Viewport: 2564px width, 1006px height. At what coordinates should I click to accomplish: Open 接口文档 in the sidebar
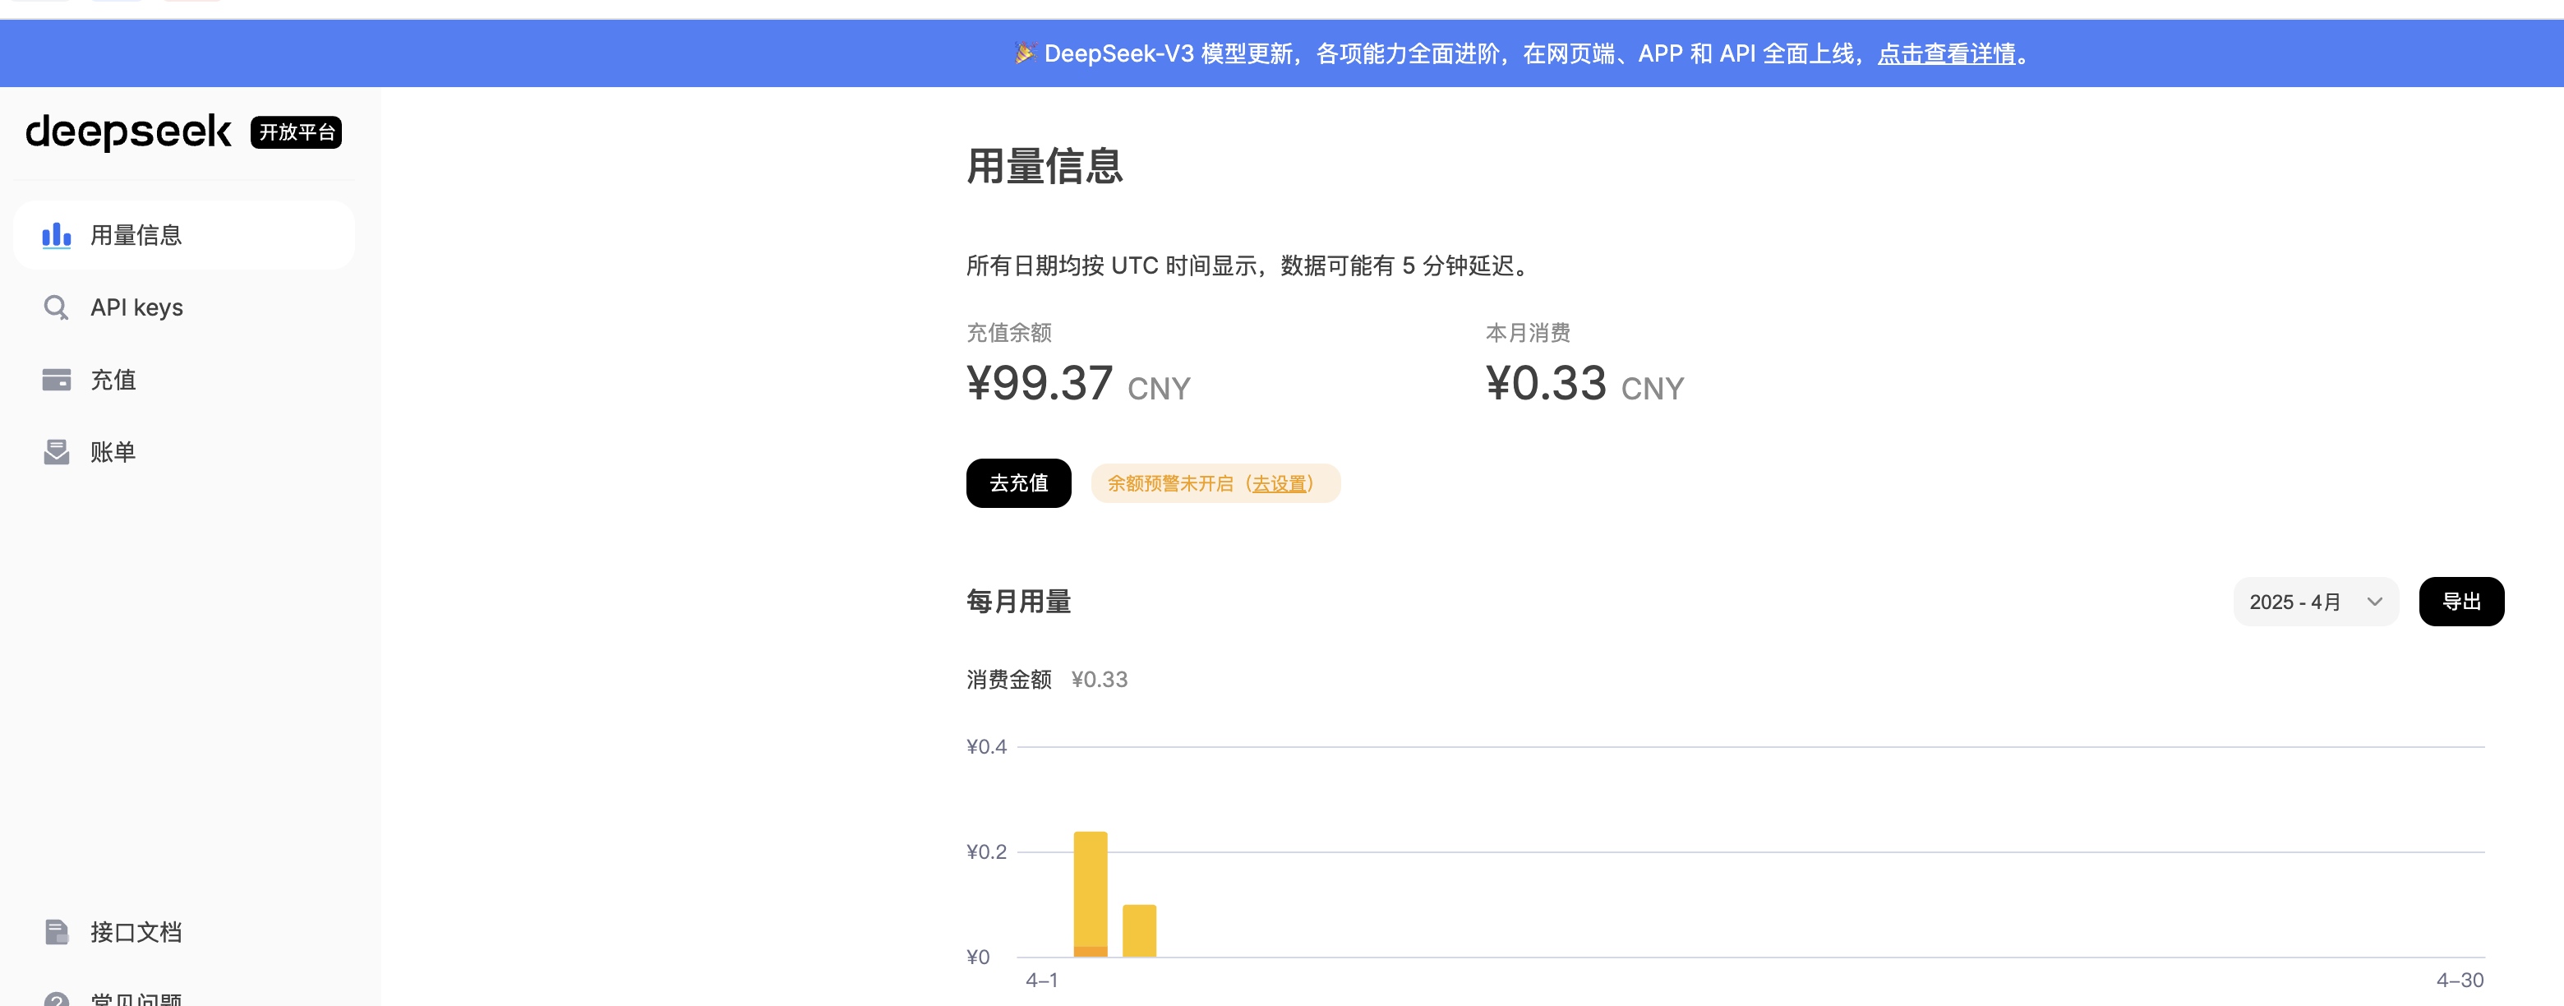pos(184,931)
